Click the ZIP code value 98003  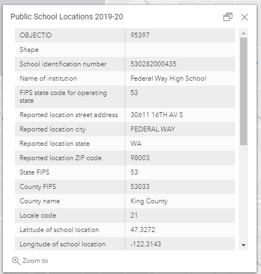tap(140, 158)
